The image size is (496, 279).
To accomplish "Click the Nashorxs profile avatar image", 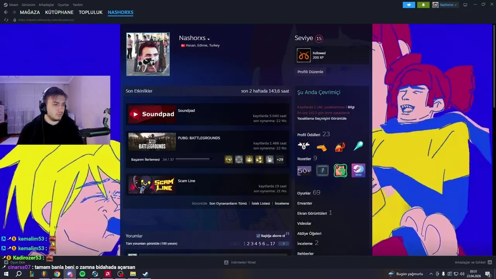I will pos(148,54).
